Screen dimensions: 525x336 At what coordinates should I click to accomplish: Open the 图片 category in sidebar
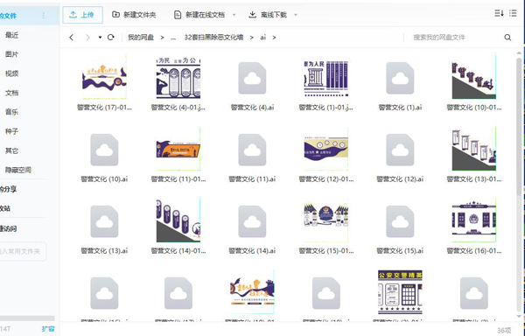tap(11, 54)
